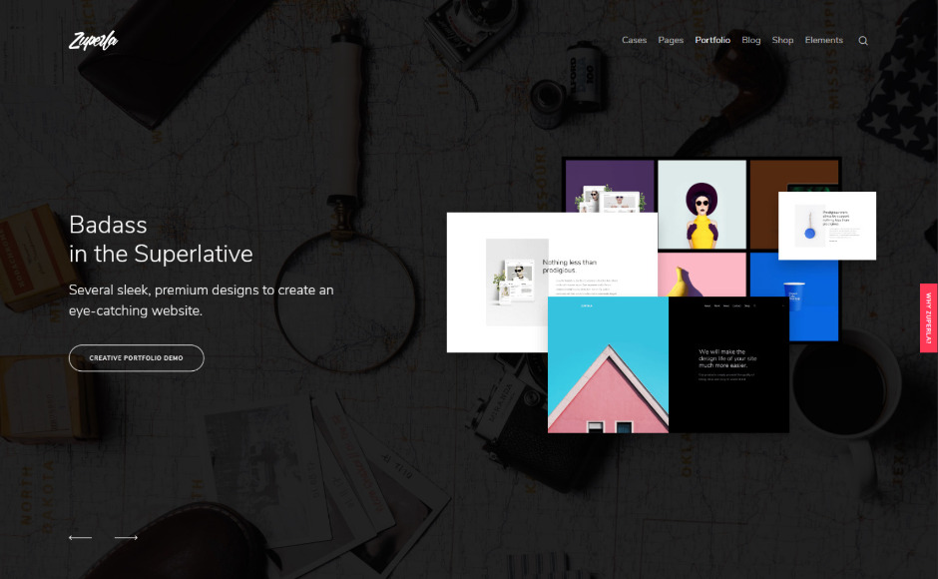Select the woman with afro hair thumbnail
This screenshot has height=579, width=938.
coord(702,205)
